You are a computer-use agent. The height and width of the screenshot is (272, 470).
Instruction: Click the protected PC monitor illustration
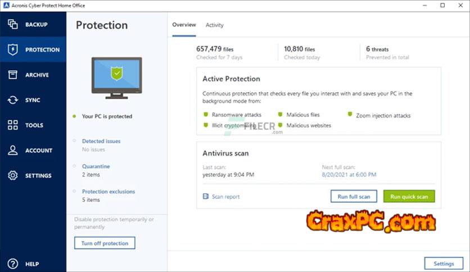click(x=116, y=78)
